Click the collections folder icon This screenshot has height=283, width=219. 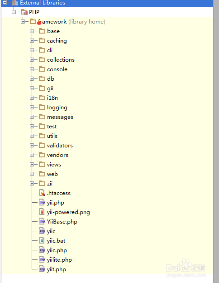(x=42, y=59)
